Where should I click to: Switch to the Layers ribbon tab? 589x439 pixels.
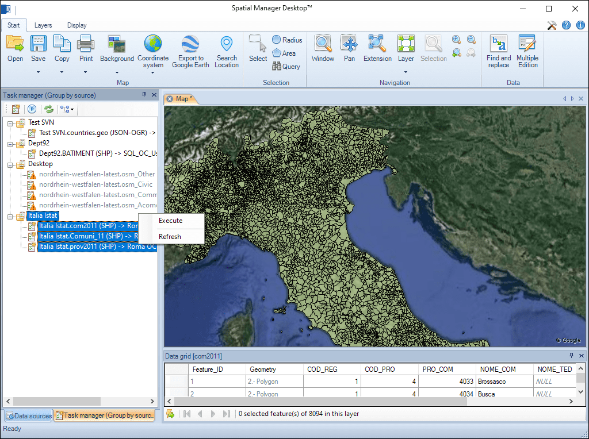(x=43, y=25)
